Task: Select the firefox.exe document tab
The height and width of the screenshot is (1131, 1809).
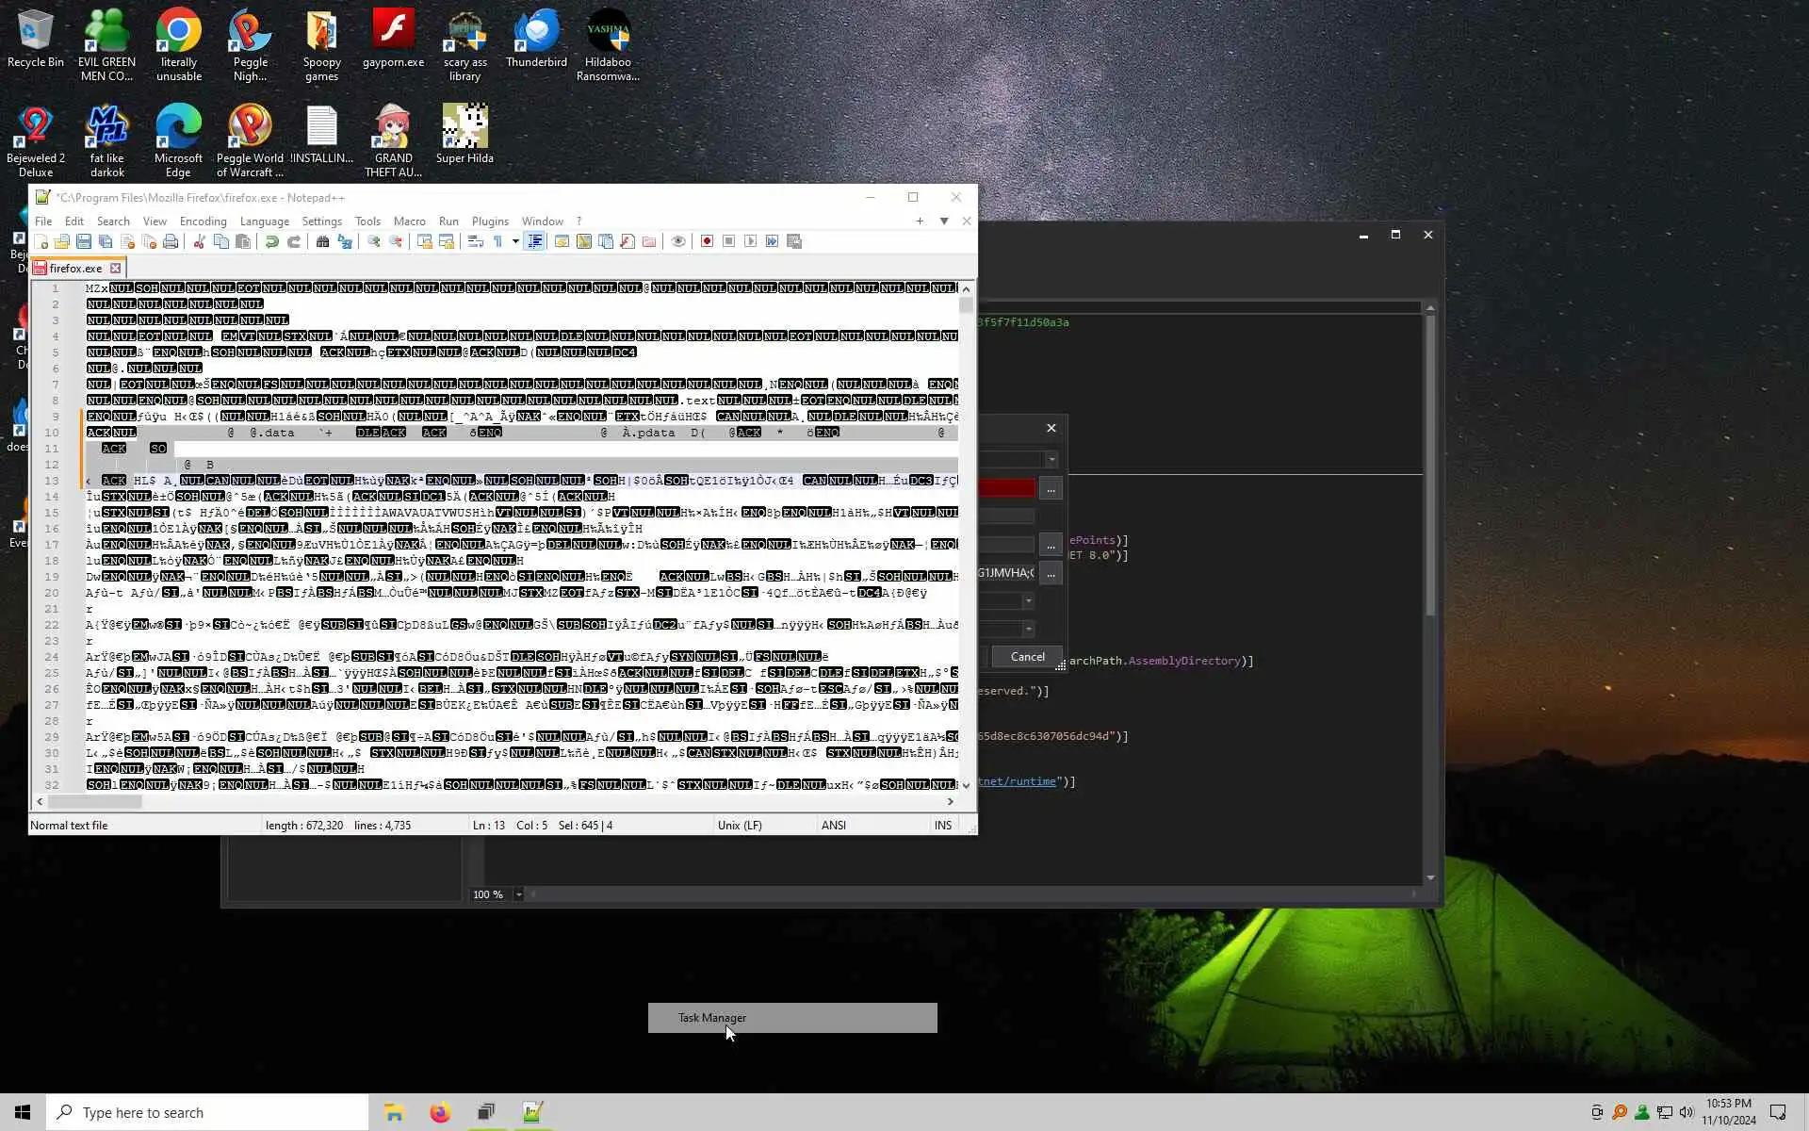Action: coord(75,269)
